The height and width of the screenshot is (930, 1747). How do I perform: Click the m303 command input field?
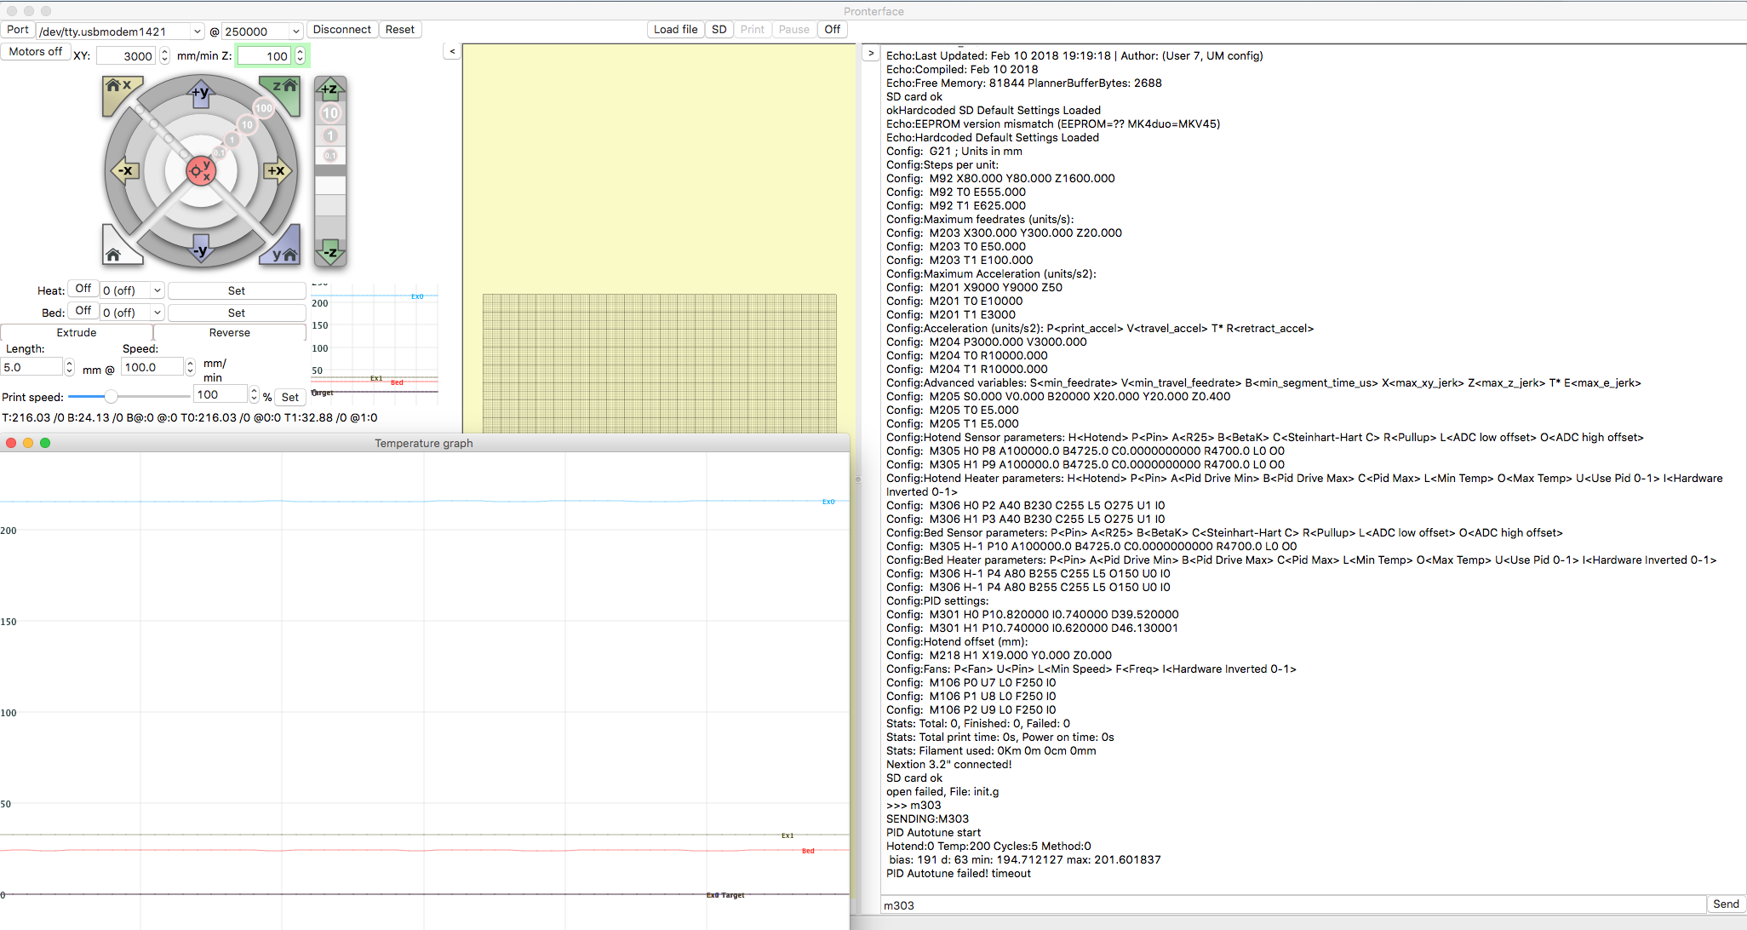point(1192,905)
